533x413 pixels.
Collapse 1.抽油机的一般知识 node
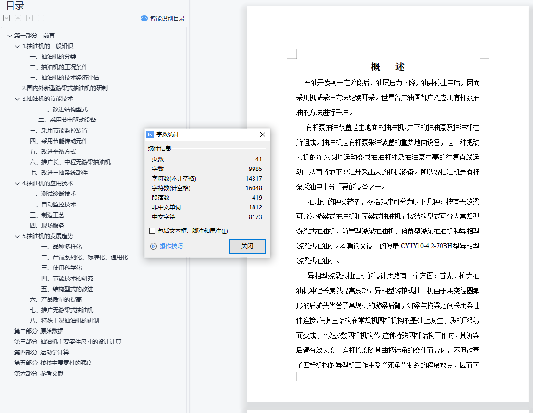(17, 46)
